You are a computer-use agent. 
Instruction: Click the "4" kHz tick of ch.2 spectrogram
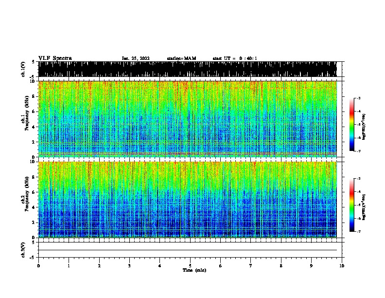pos(34,207)
